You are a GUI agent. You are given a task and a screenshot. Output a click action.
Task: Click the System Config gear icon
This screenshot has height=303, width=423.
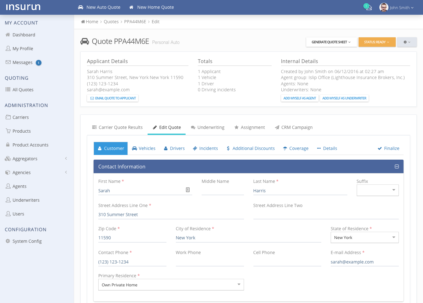[x=8, y=241]
